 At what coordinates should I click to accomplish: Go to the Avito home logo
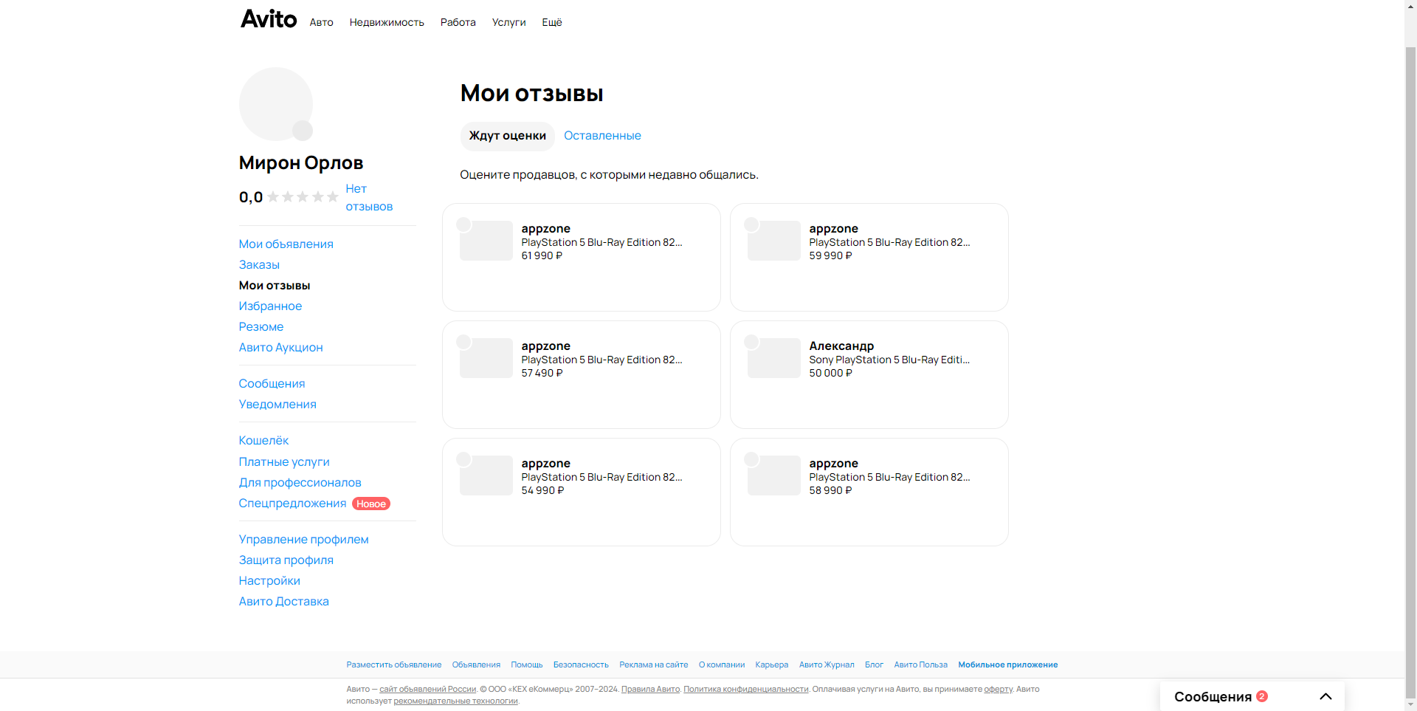(x=269, y=19)
